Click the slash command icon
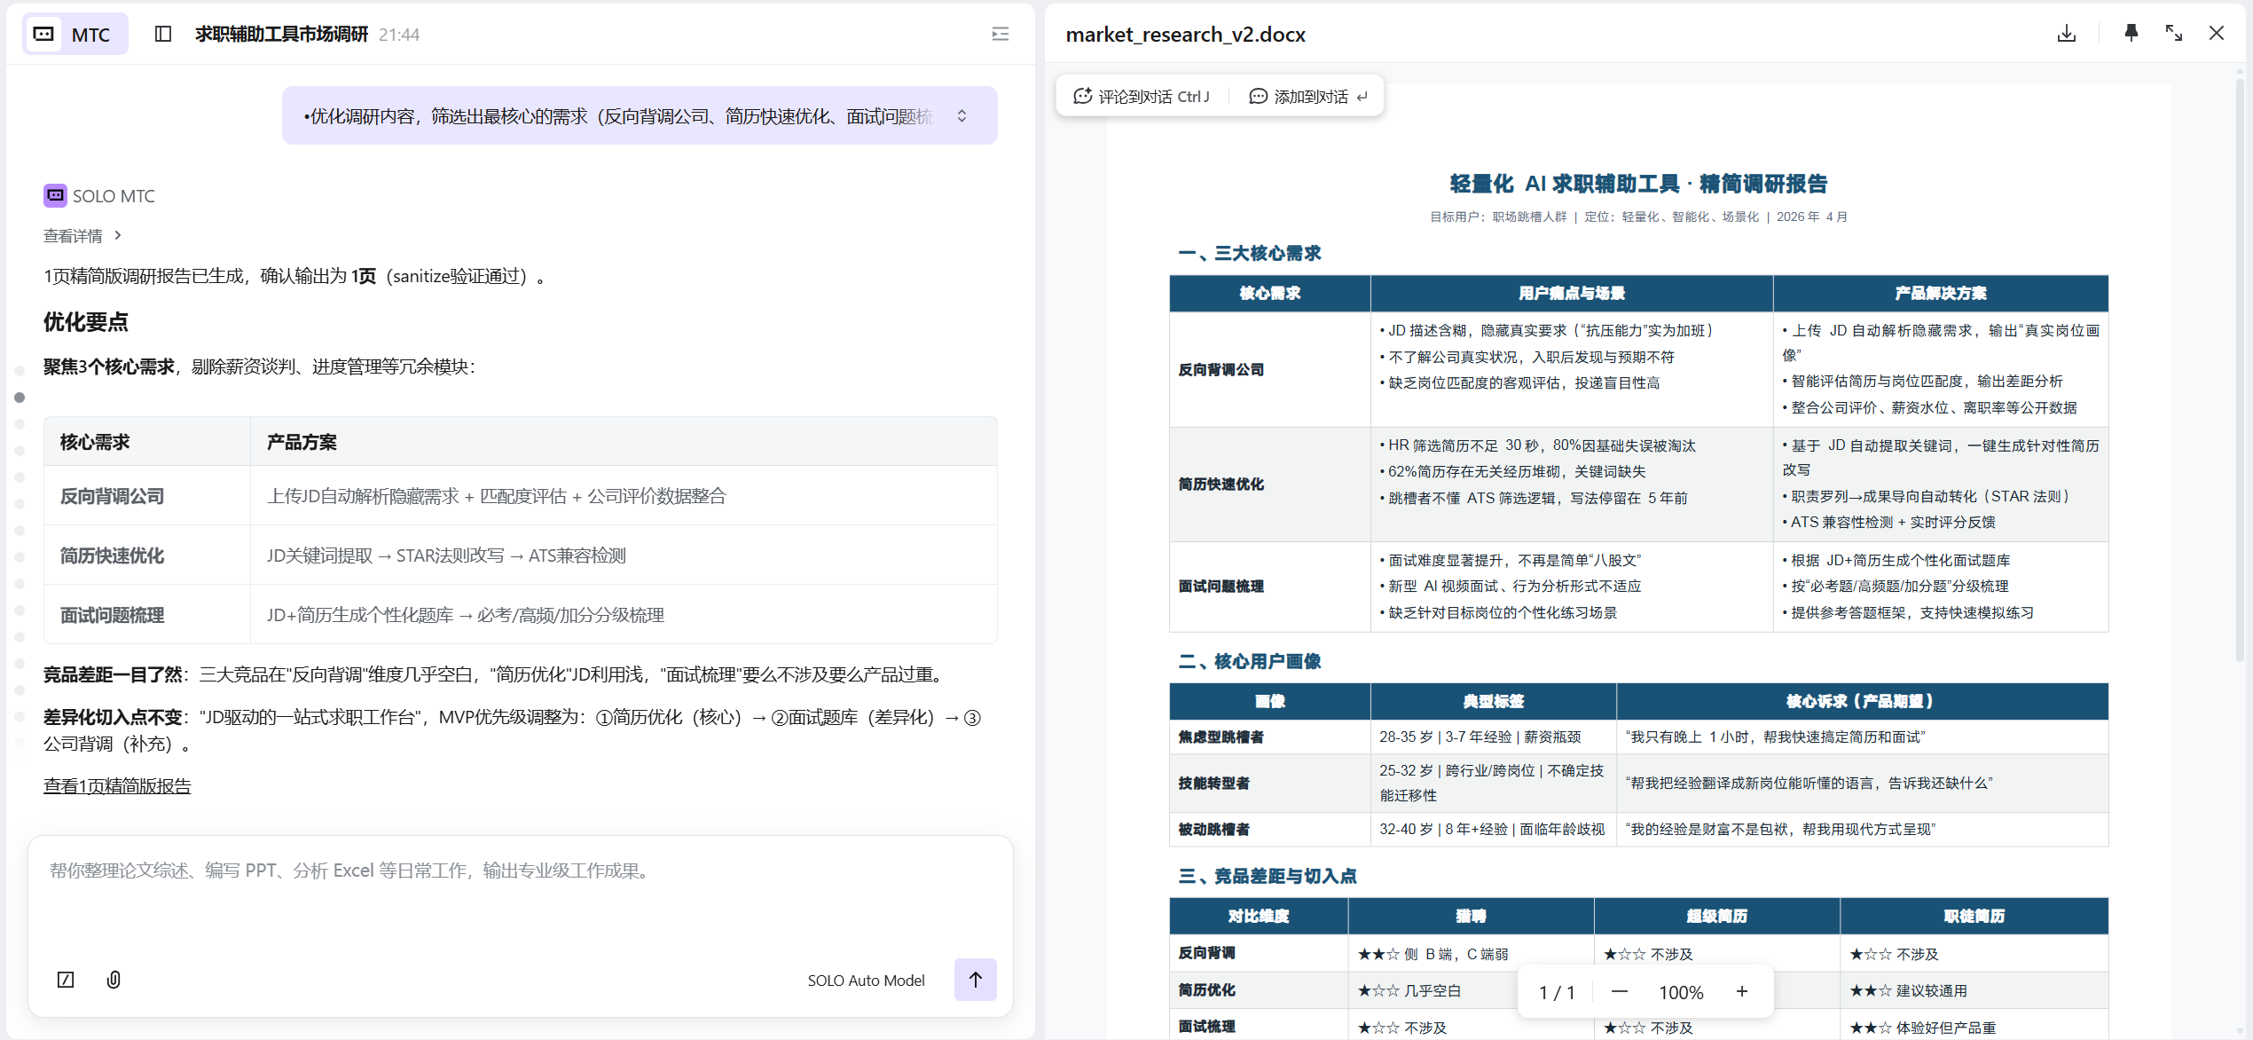The width and height of the screenshot is (2253, 1040). click(x=66, y=980)
